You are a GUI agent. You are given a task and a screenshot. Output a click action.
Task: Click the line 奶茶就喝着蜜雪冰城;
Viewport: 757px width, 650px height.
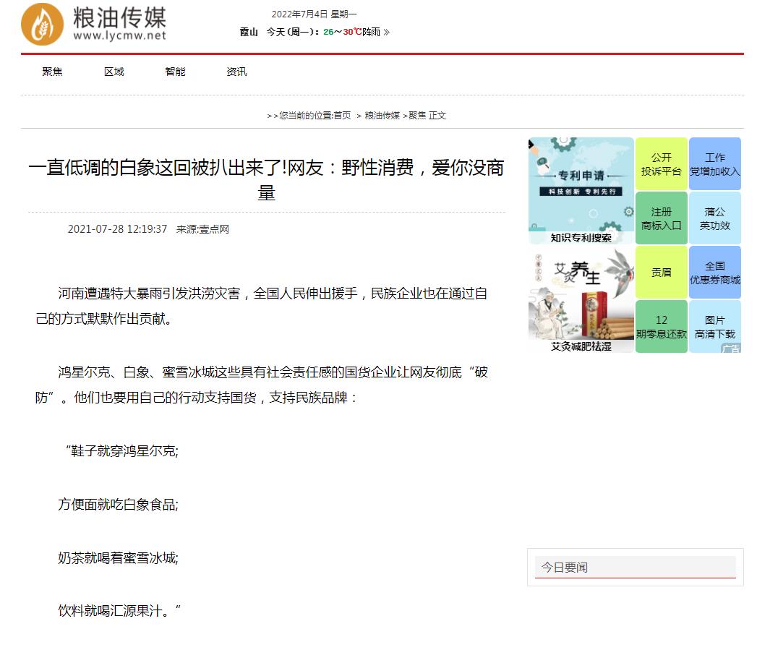click(x=119, y=558)
